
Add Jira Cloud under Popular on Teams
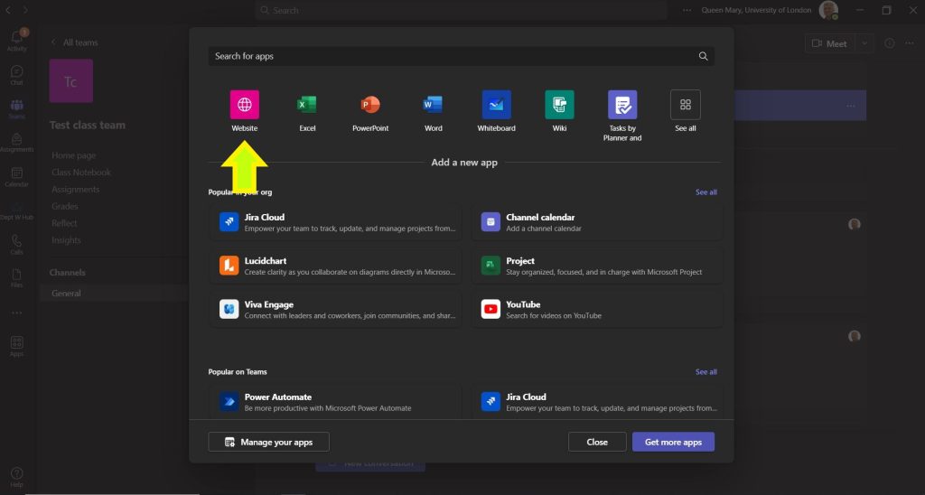click(x=597, y=402)
